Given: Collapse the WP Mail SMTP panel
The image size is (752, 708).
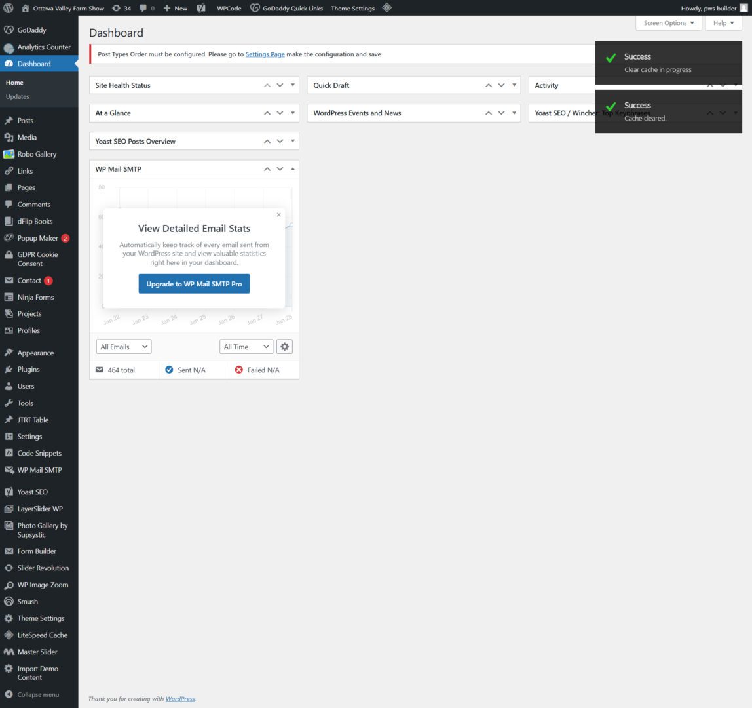Looking at the screenshot, I should point(293,169).
